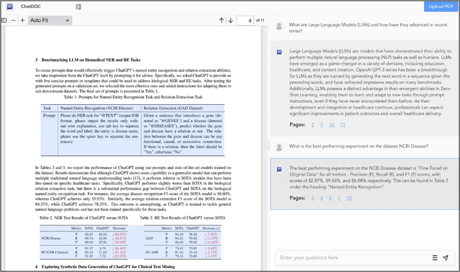Open page 7 link in second answer
Viewport: 460px width, 272px height.
(339, 198)
